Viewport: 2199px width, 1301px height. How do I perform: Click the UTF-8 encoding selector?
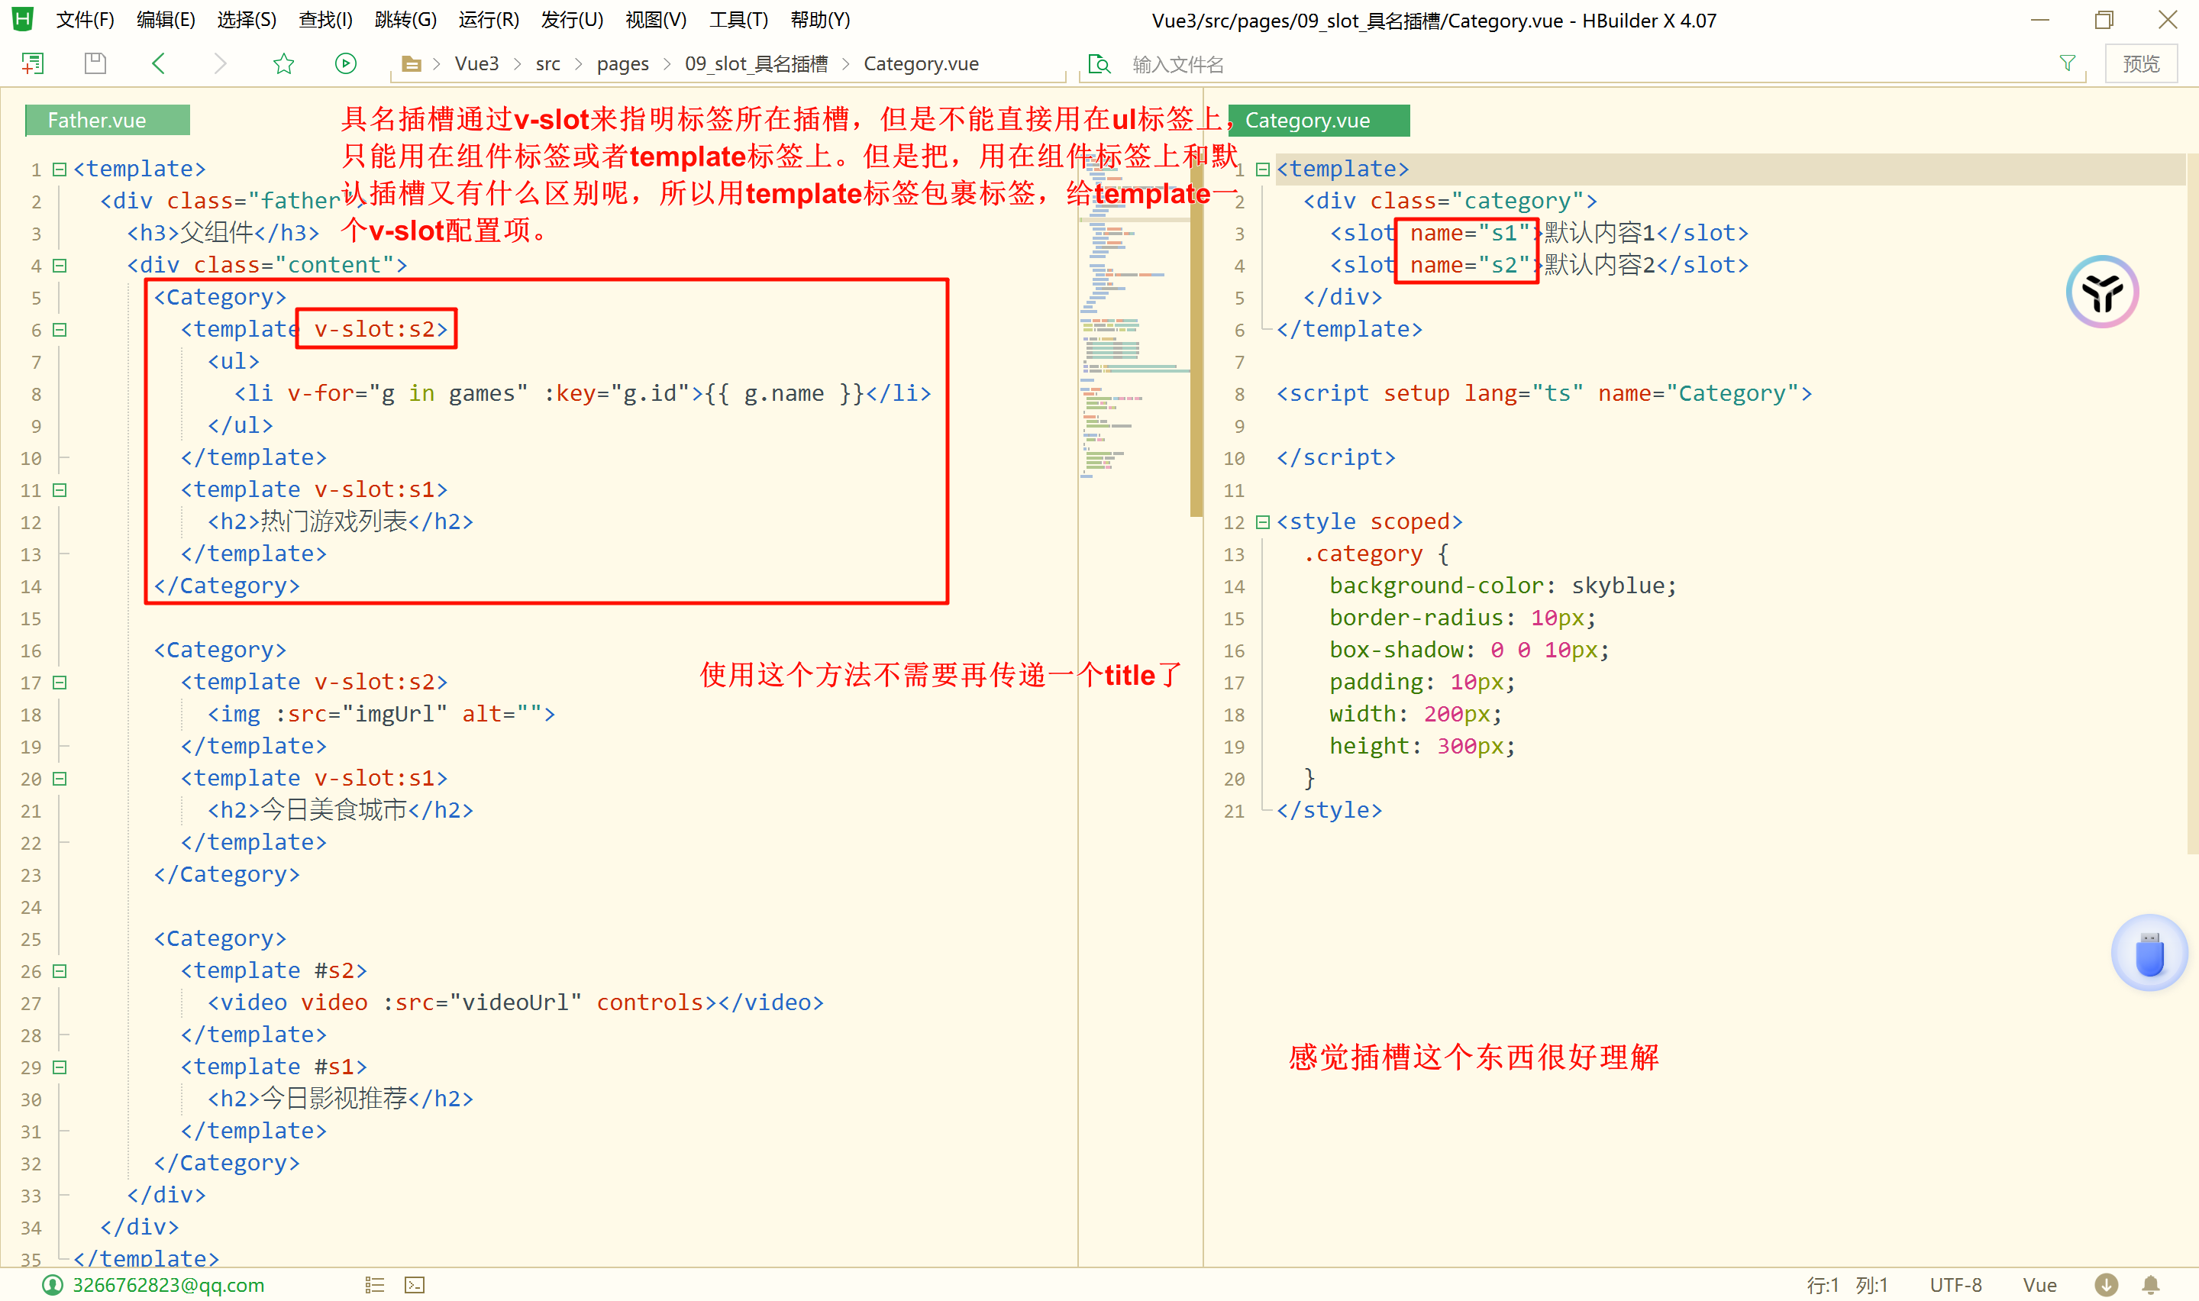click(x=1955, y=1284)
